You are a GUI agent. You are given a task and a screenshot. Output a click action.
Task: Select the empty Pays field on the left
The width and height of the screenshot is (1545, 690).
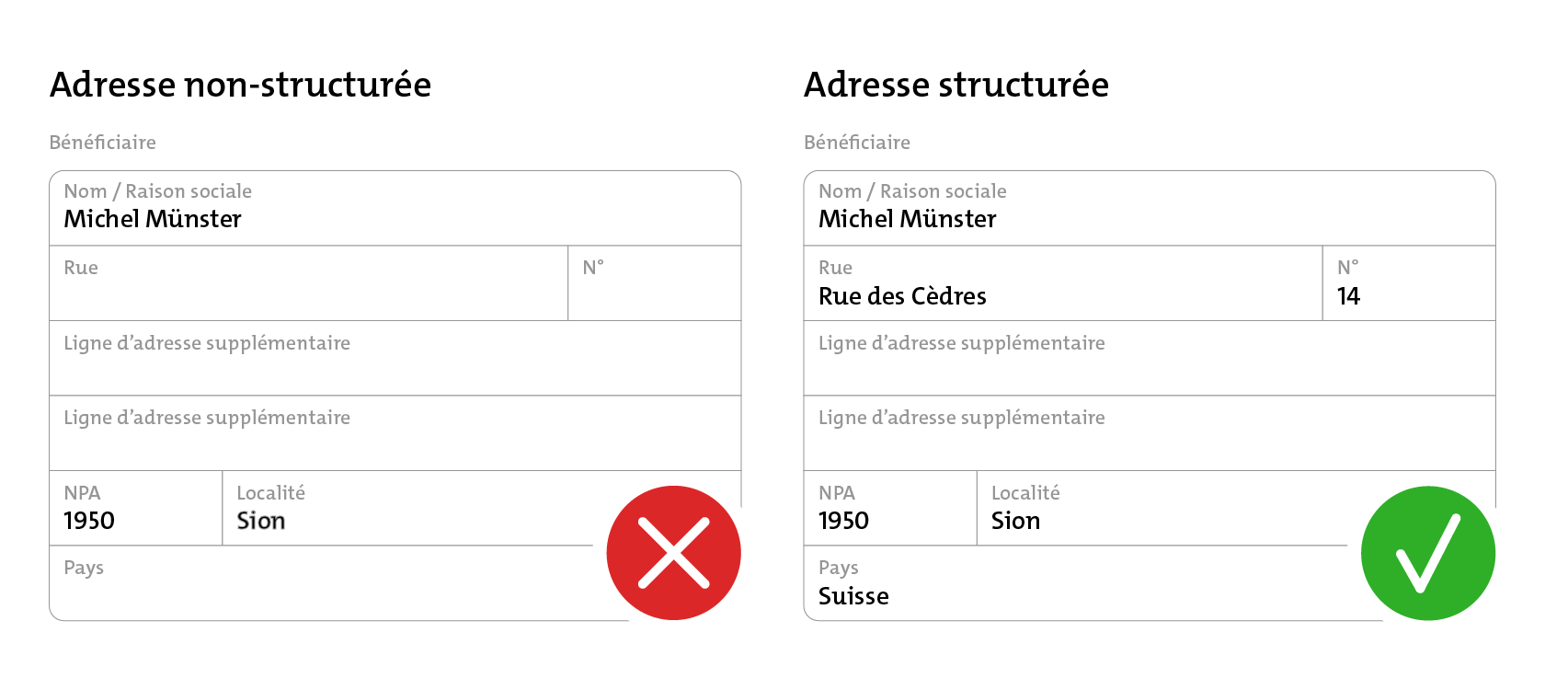(331, 583)
